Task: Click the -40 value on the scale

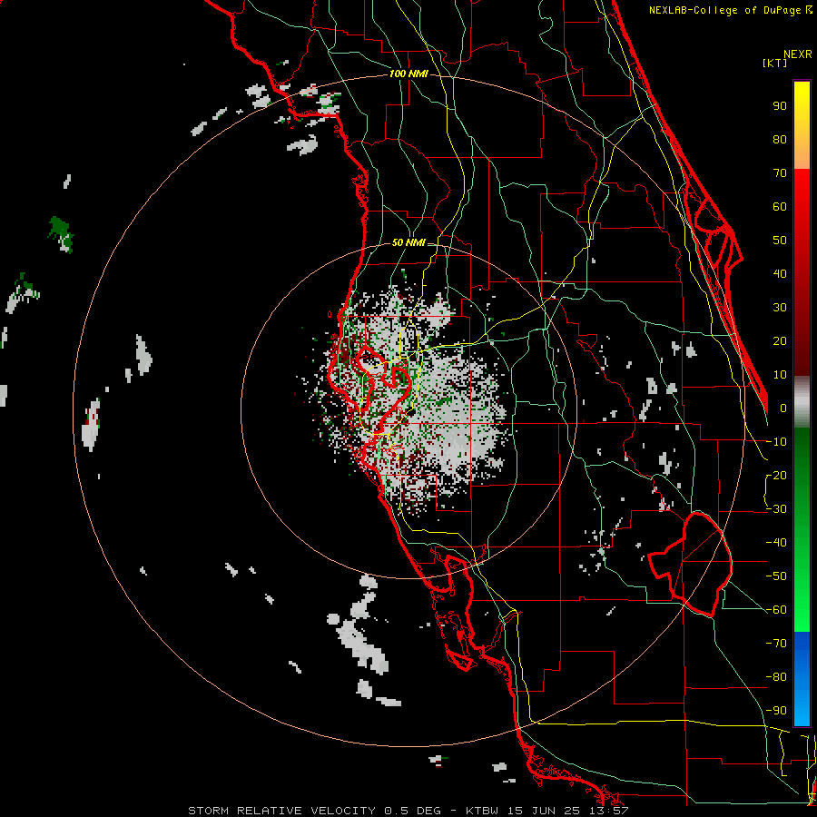Action: [x=776, y=543]
